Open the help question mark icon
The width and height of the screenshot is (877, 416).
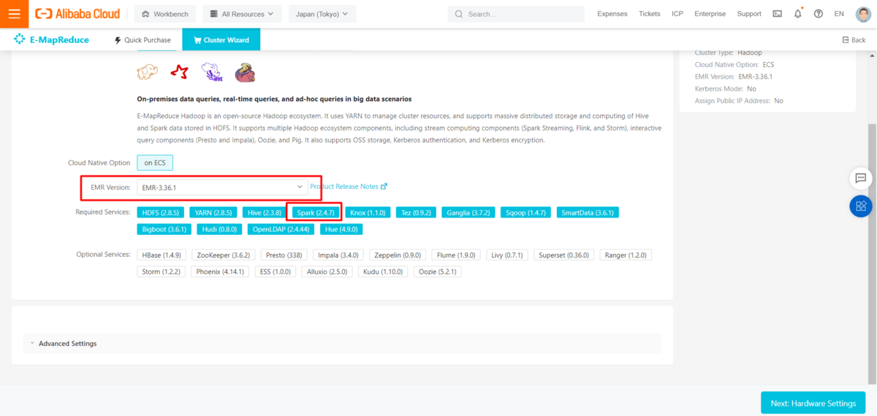coord(818,14)
